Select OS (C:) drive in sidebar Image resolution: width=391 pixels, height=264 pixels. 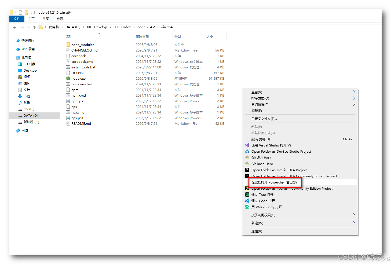click(29, 109)
